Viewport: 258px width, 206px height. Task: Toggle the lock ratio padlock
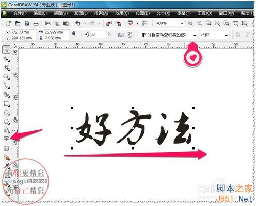click(74, 33)
